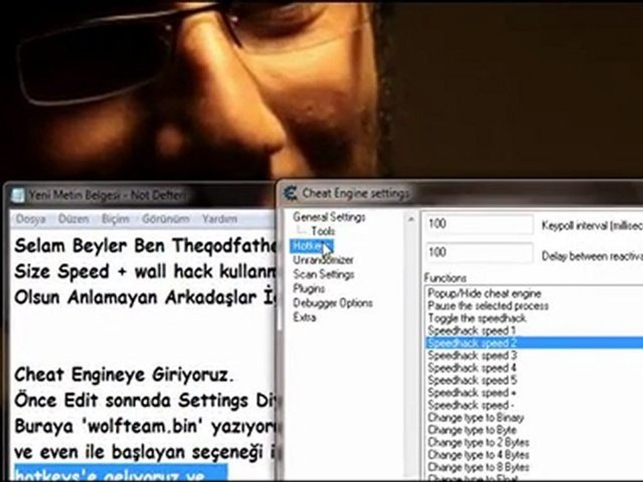Screen dimensions: 643x482
Task: Click the settings tree scrollbar up arrow
Action: [x=411, y=220]
